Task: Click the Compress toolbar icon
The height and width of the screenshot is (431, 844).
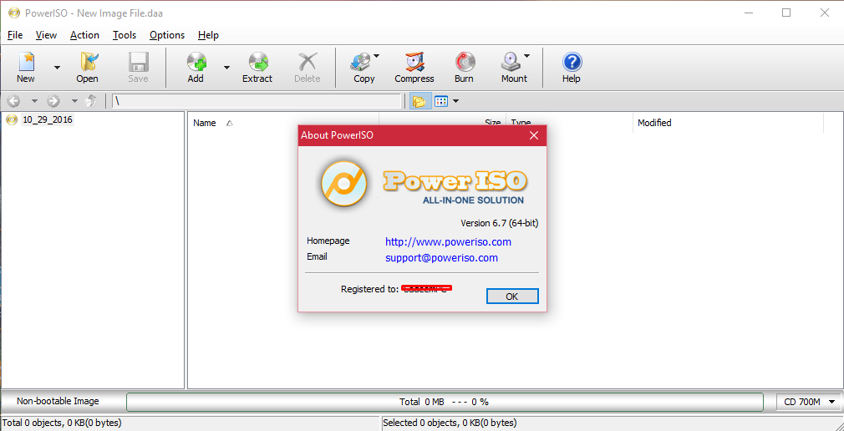Action: pos(414,63)
